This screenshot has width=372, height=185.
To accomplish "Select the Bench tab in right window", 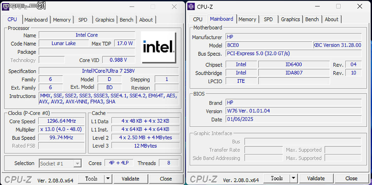I will (x=312, y=19).
